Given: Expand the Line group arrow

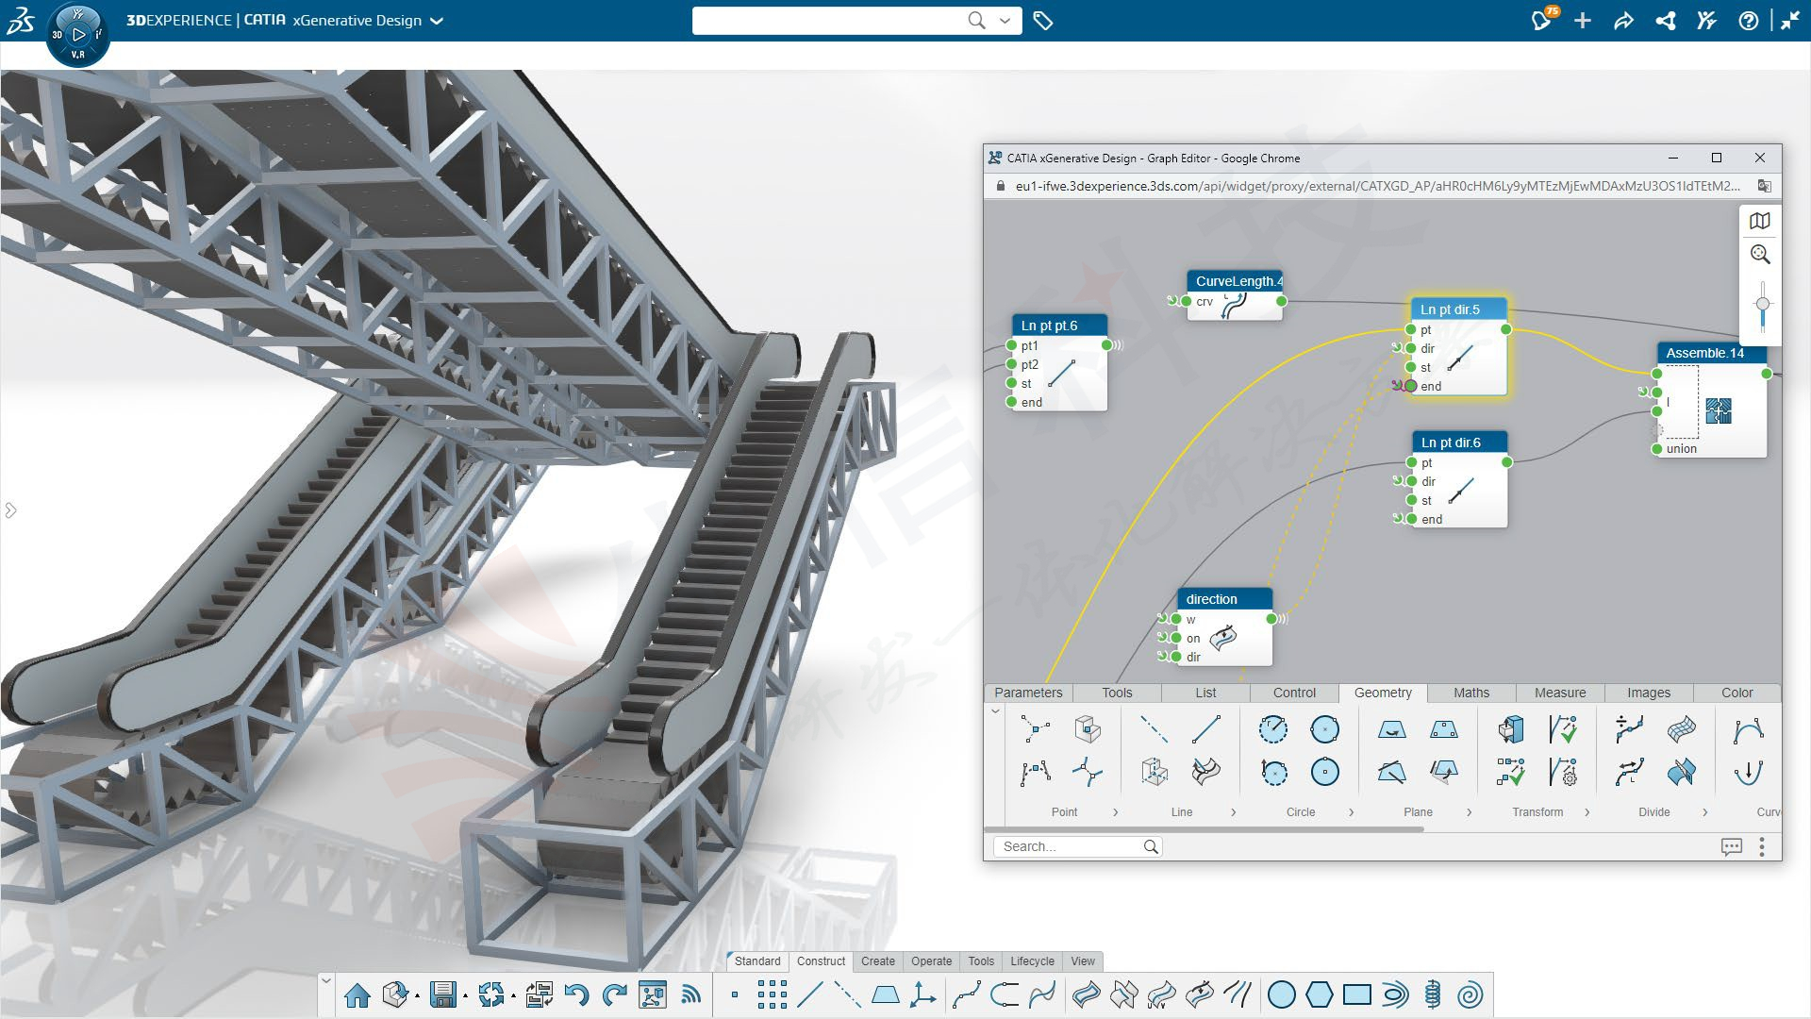Looking at the screenshot, I should (x=1233, y=811).
